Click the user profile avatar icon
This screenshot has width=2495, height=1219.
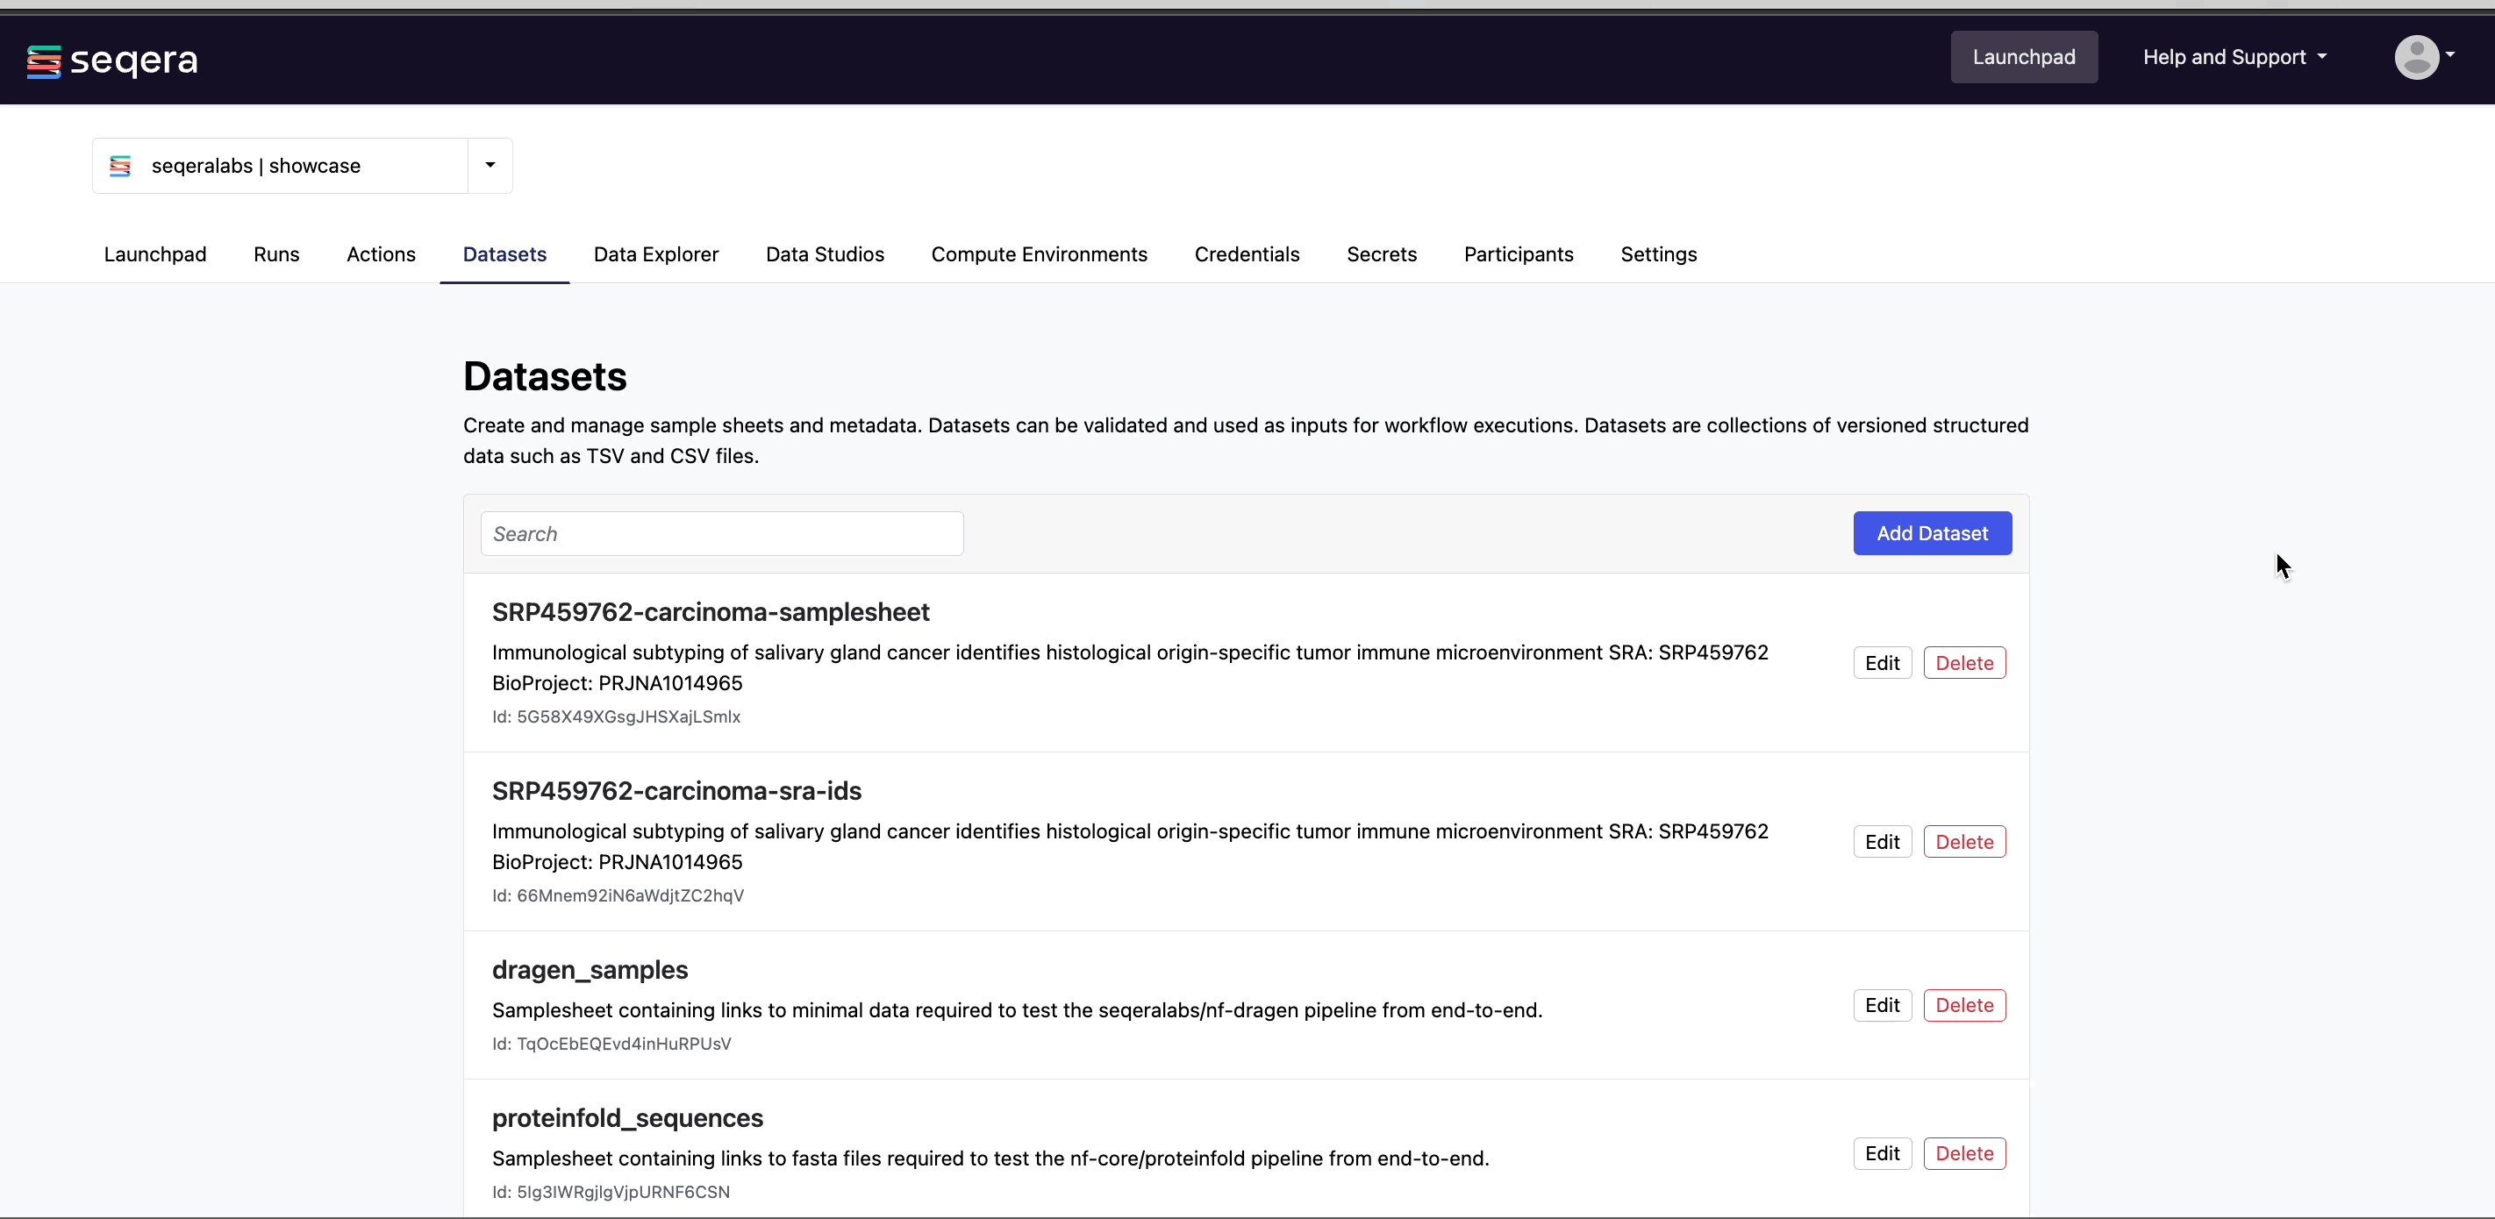(2417, 57)
